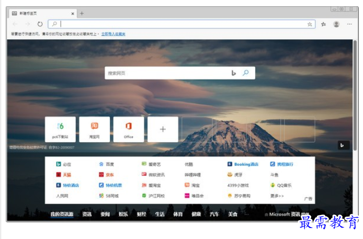Switch to the 财经 news tab

coord(141,214)
